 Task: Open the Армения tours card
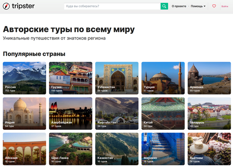[209, 78]
